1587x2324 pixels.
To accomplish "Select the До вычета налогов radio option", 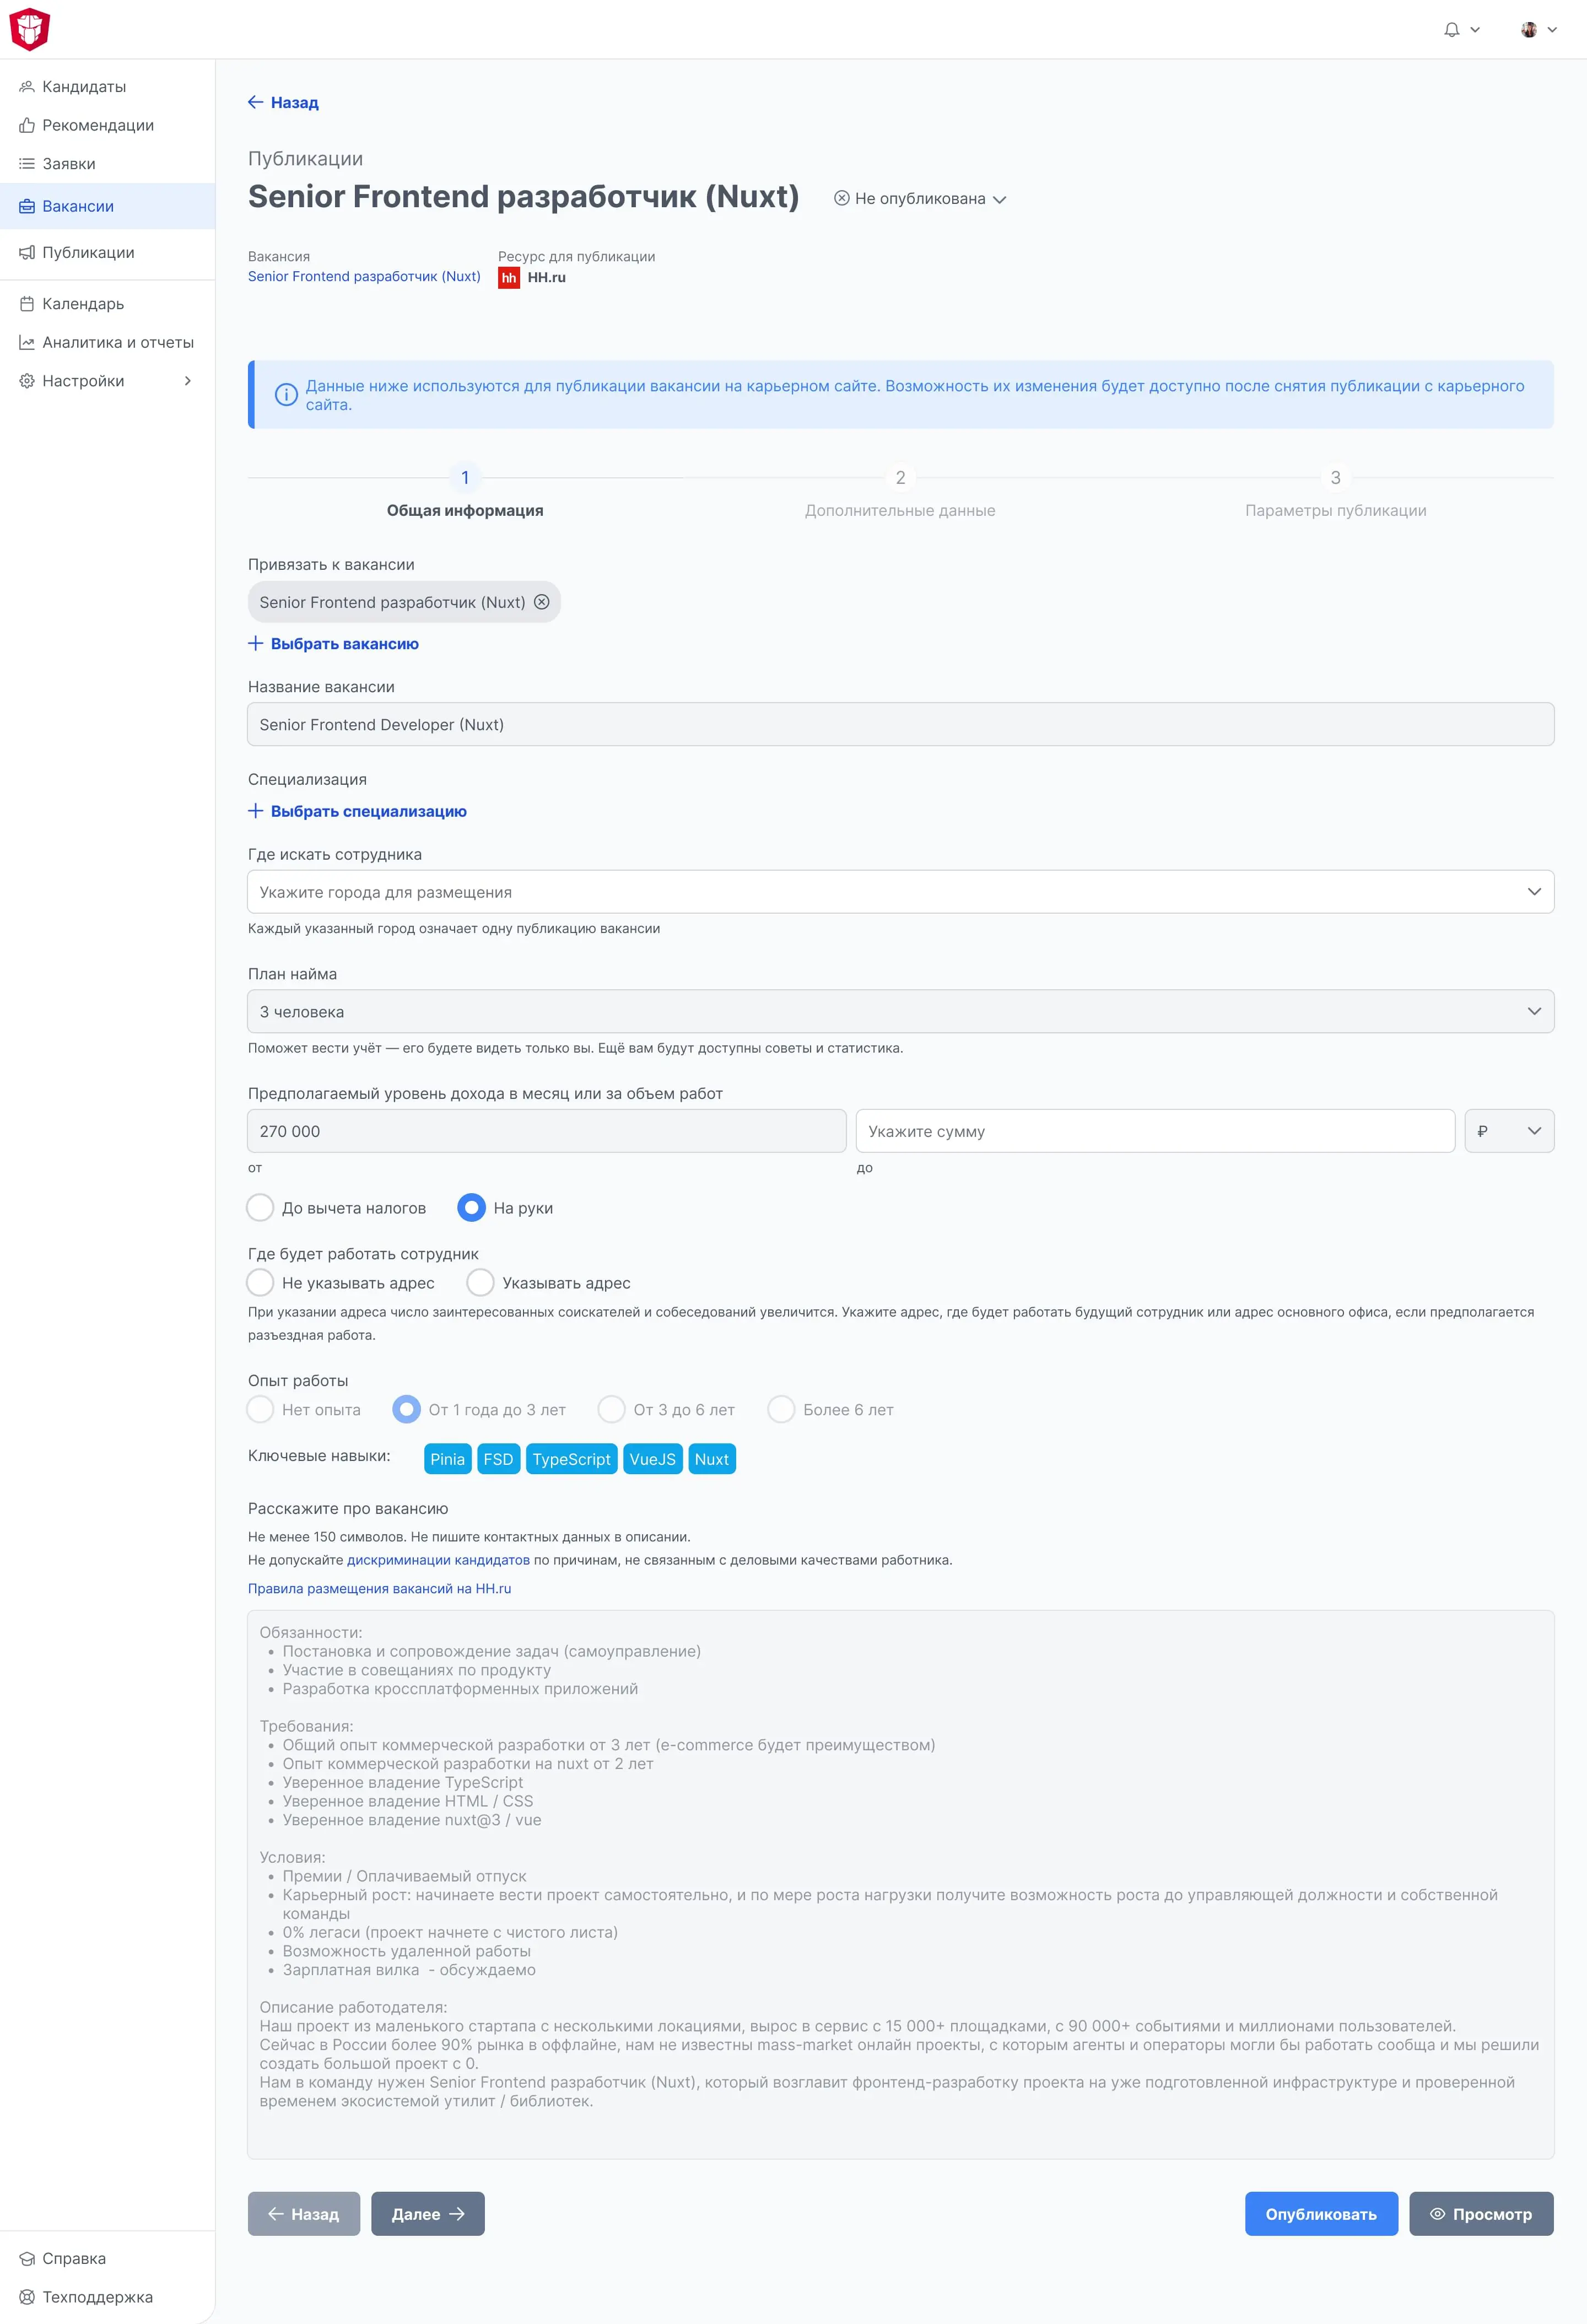I will point(261,1208).
